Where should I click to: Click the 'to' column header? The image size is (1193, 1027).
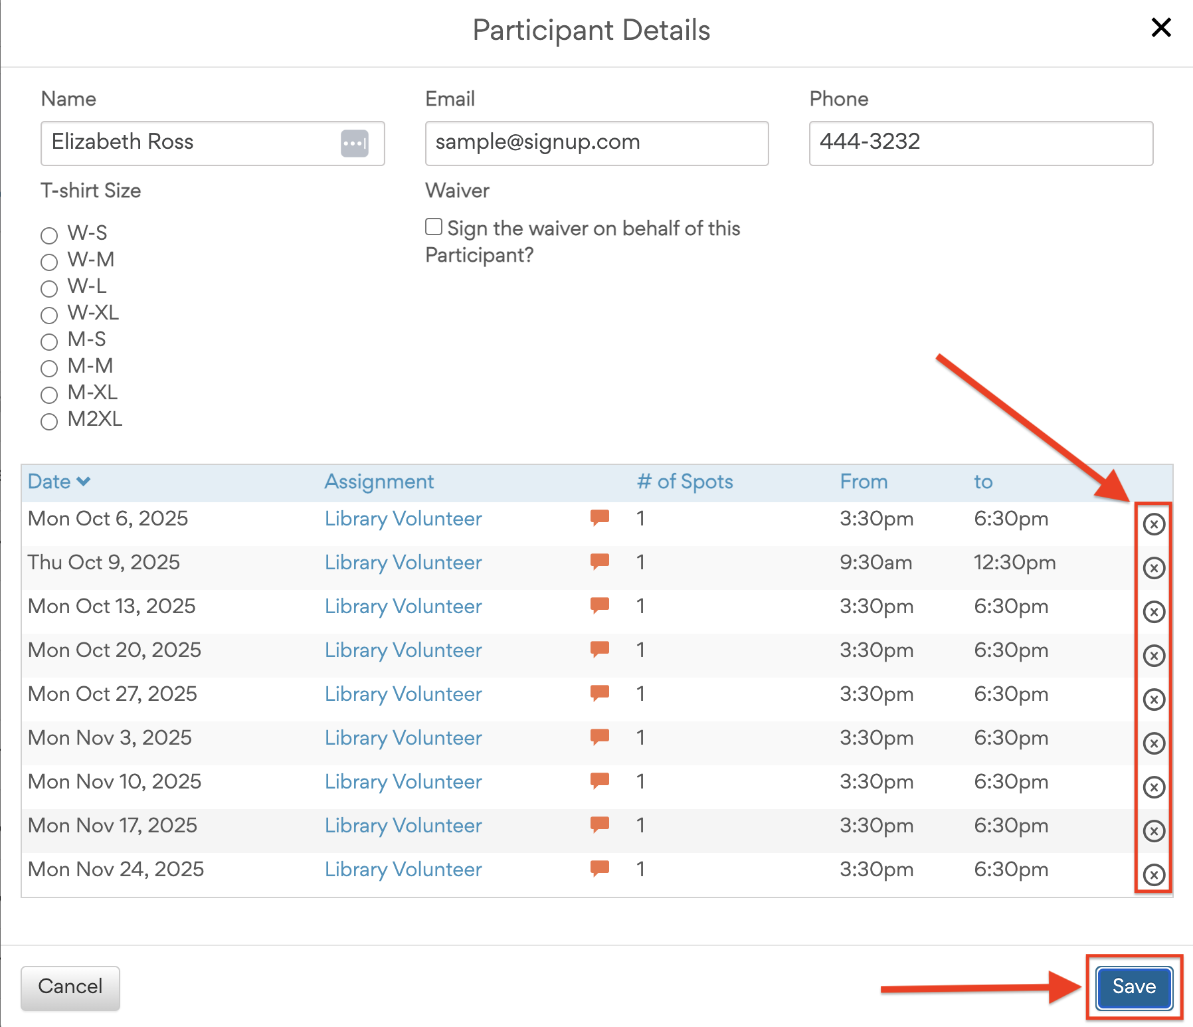point(983,482)
